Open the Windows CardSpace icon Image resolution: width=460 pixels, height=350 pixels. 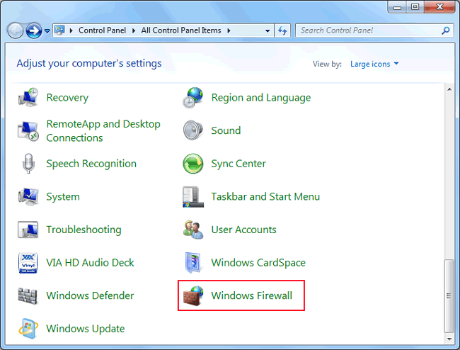[x=193, y=263]
